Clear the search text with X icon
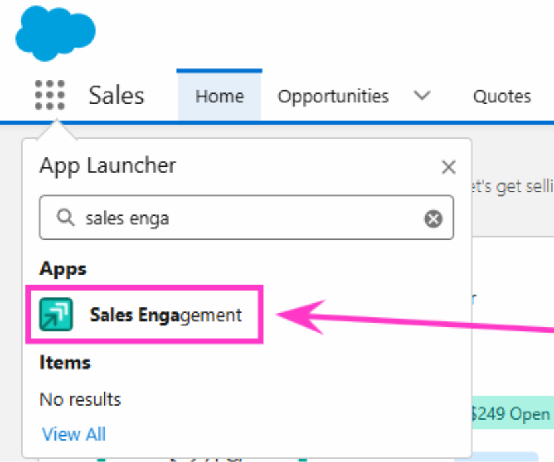554x462 pixels. pos(433,218)
